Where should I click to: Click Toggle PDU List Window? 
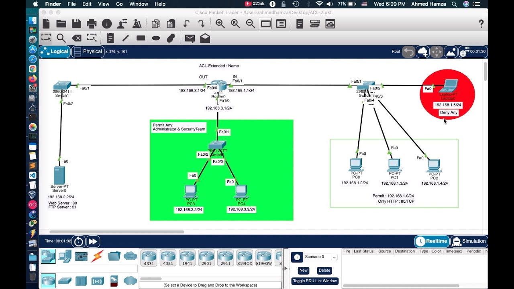click(315, 281)
